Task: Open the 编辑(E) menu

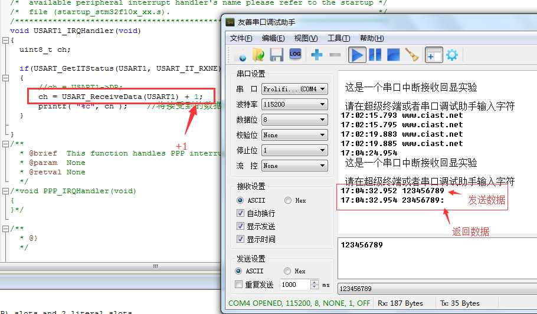Action: (273, 38)
